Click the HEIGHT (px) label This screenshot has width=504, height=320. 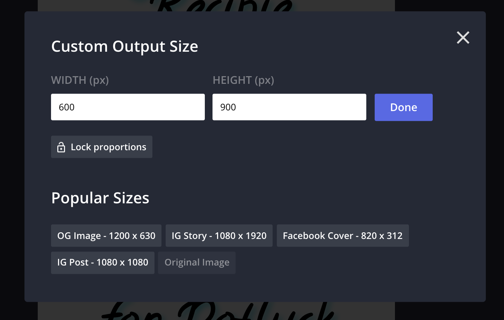[243, 80]
